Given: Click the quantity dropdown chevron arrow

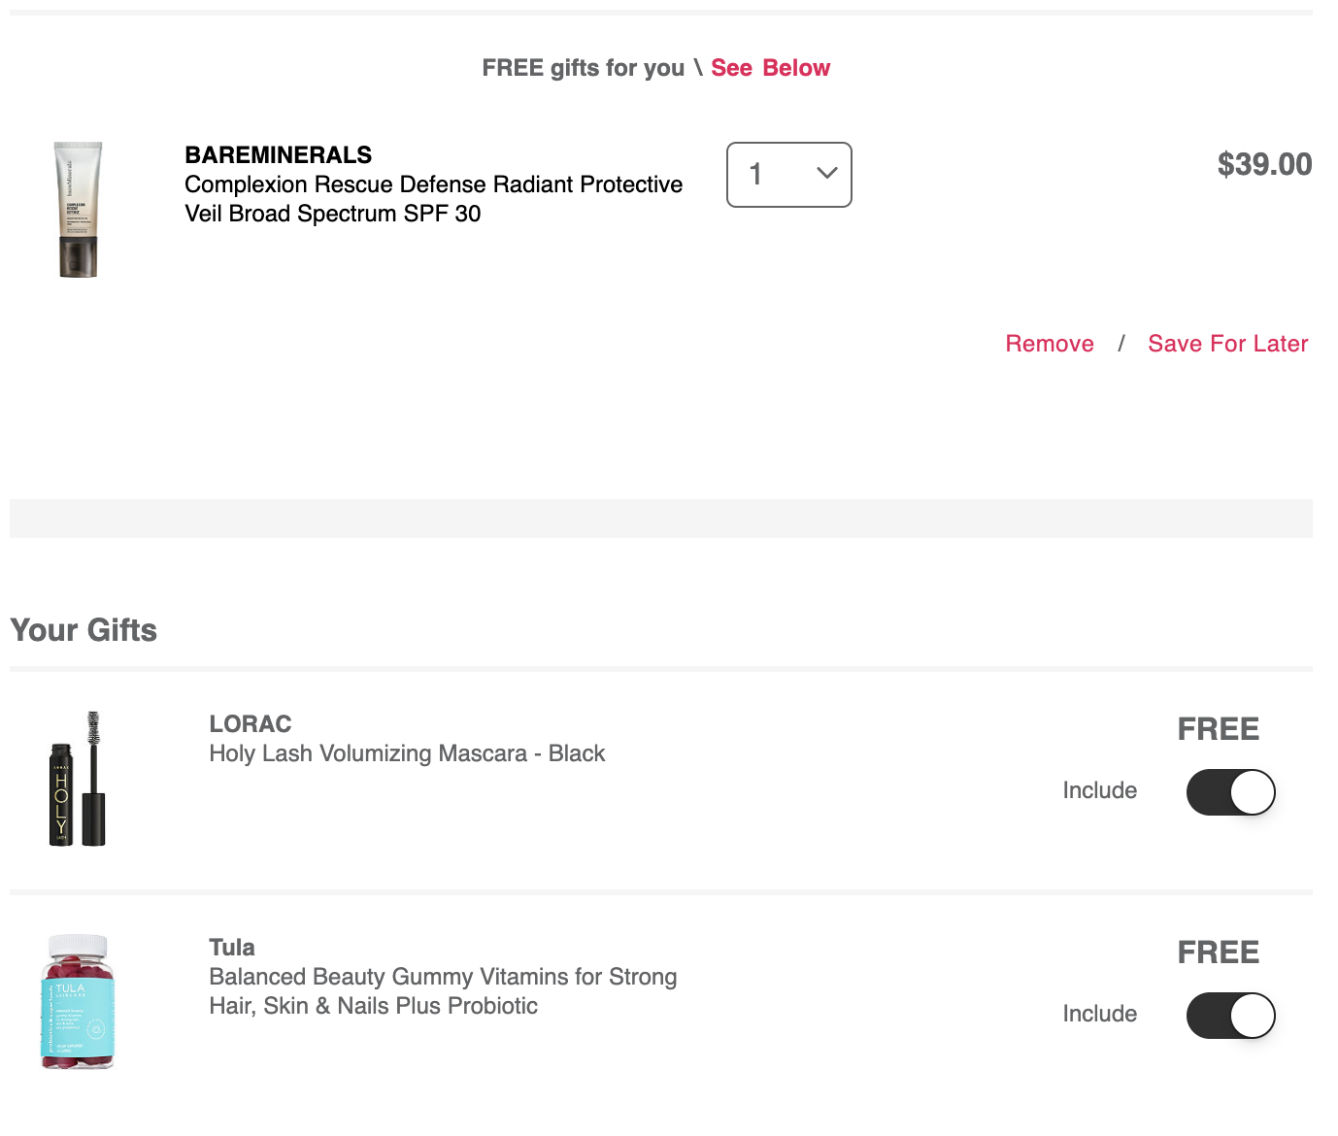Looking at the screenshot, I should (826, 174).
